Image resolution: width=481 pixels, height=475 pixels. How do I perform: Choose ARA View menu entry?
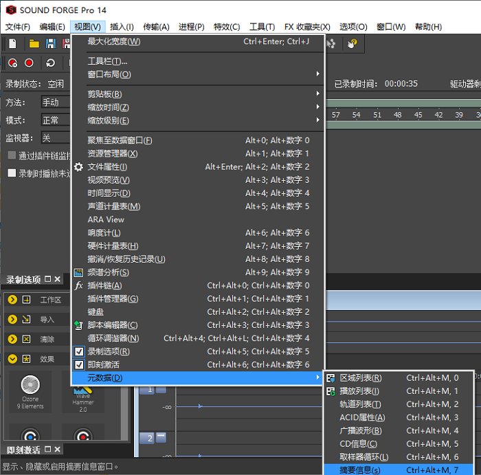198,220
